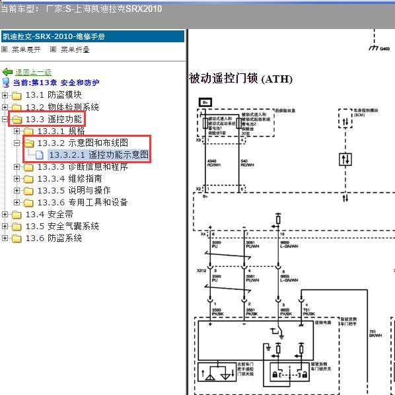Click the 菜单折叠 list icon
Viewport: 395px width, 395px height.
[53, 49]
